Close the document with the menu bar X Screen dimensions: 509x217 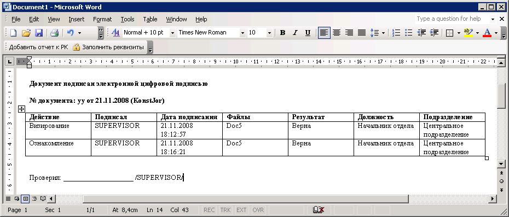(x=502, y=19)
